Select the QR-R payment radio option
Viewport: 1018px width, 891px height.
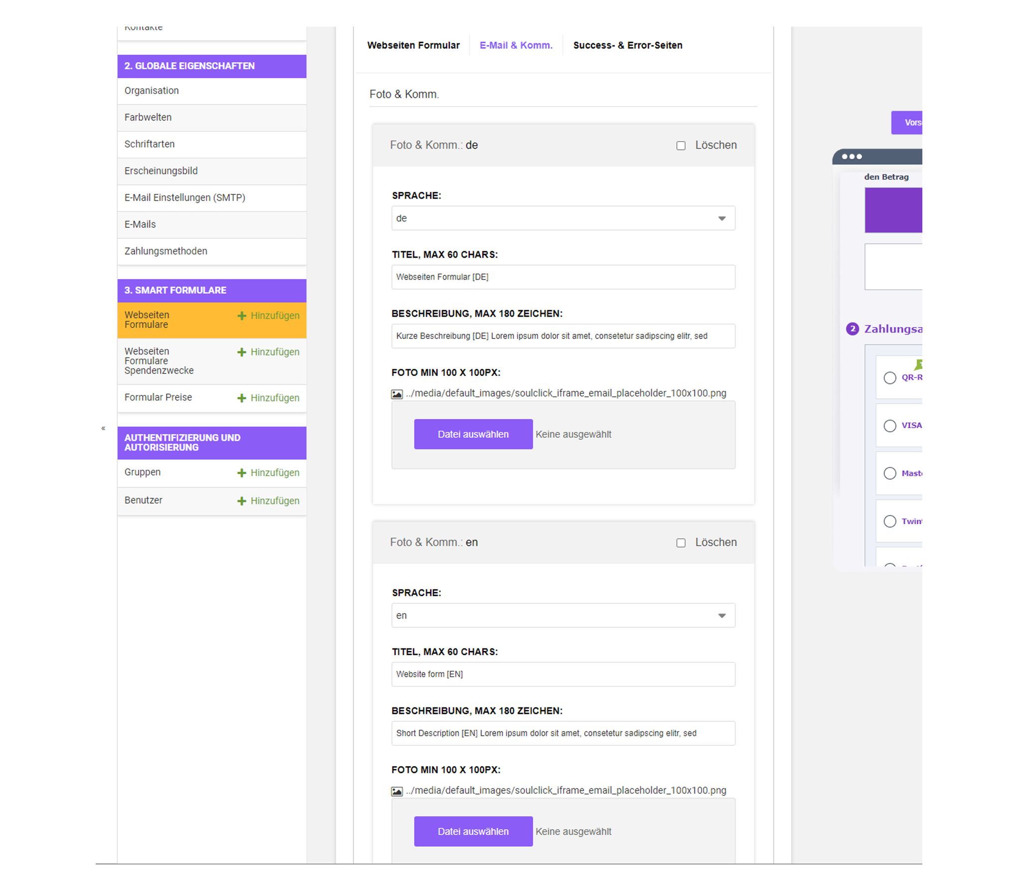click(890, 378)
